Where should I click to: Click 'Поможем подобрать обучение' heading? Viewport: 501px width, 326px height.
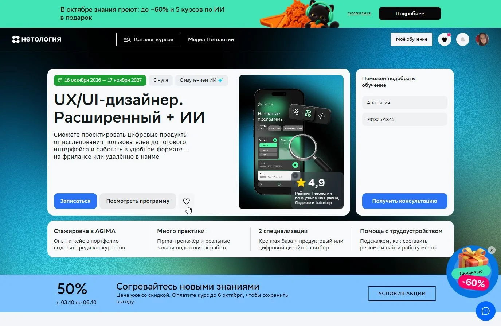pyautogui.click(x=388, y=82)
